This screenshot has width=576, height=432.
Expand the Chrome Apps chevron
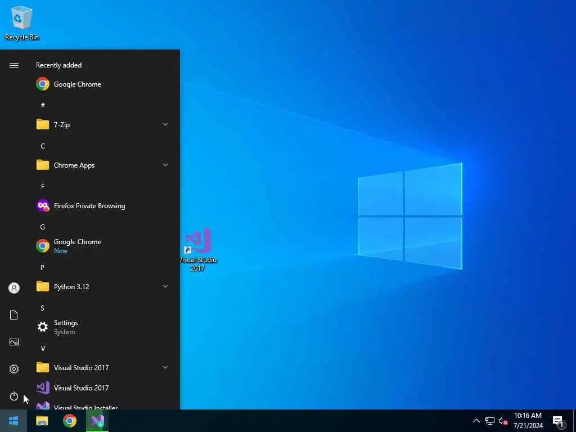click(165, 165)
